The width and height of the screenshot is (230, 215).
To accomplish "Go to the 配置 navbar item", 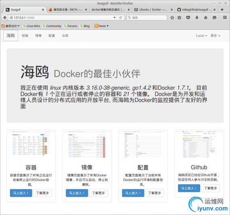I will click(52, 35).
